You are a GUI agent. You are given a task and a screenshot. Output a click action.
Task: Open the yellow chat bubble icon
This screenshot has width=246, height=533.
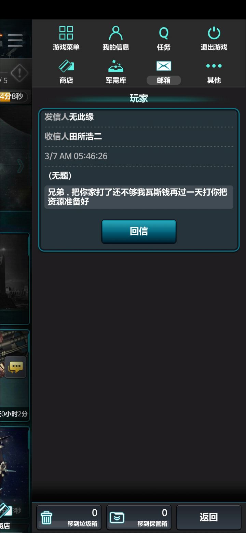(15, 367)
